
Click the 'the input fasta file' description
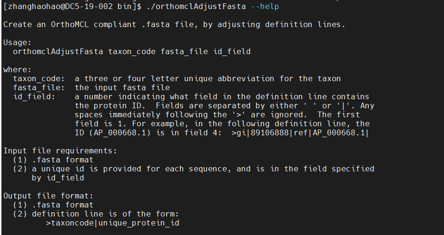(122, 87)
